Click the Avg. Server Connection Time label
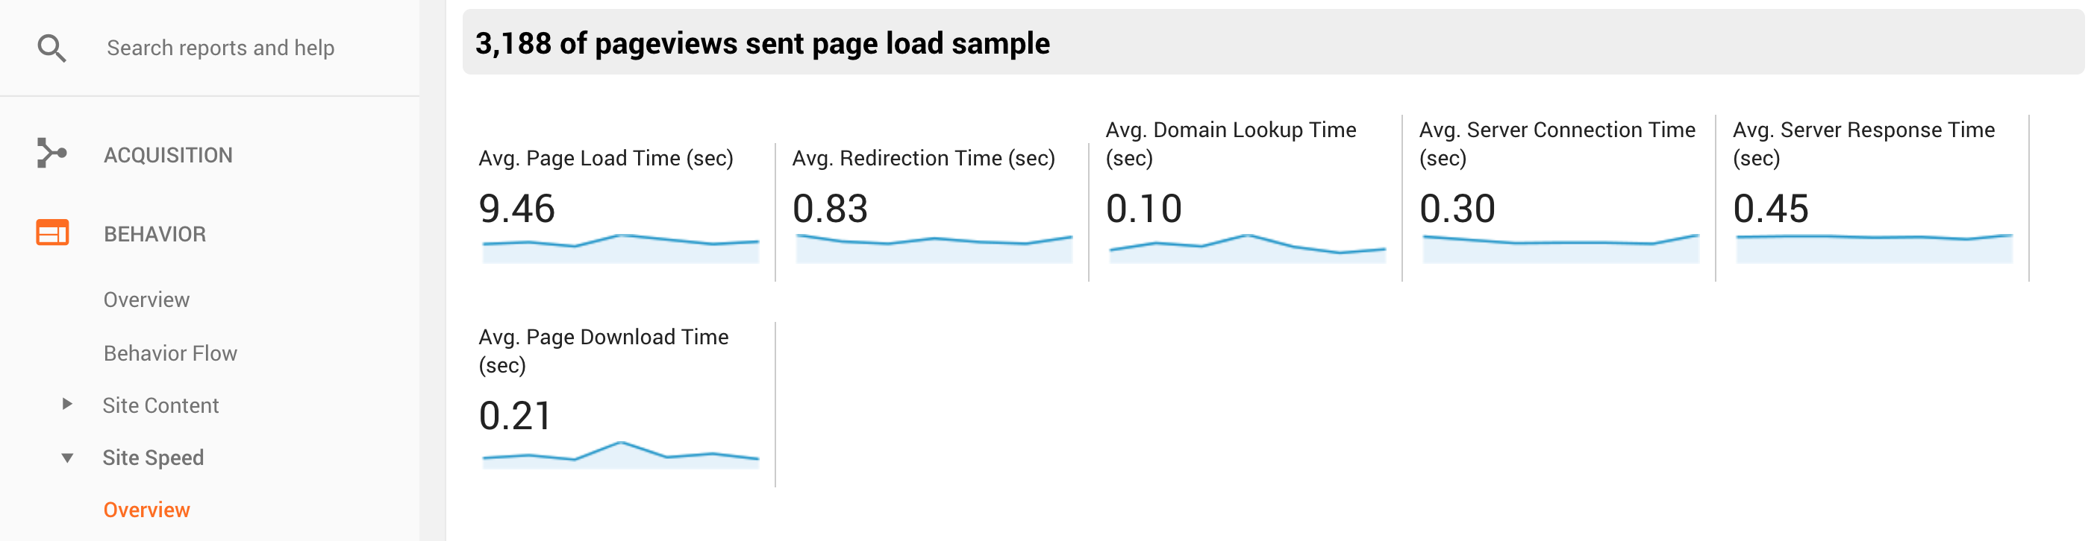 pyautogui.click(x=1557, y=144)
